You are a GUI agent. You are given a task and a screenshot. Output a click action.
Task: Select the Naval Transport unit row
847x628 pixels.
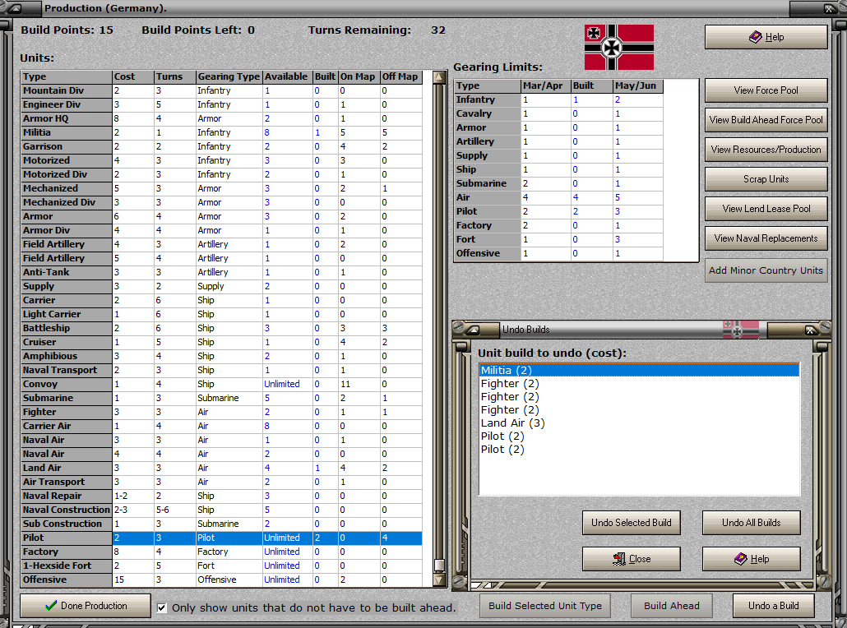pos(221,371)
